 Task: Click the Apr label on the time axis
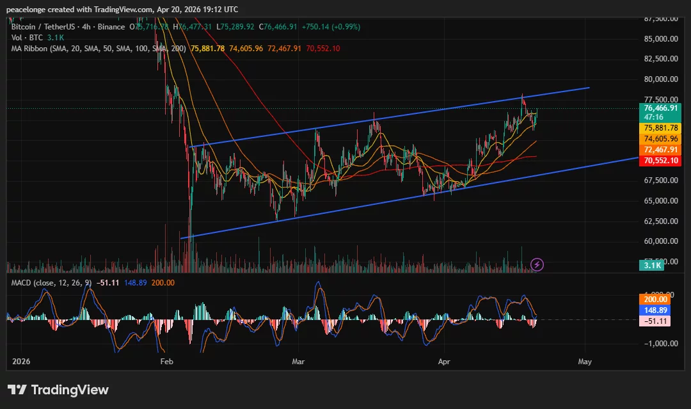(444, 361)
